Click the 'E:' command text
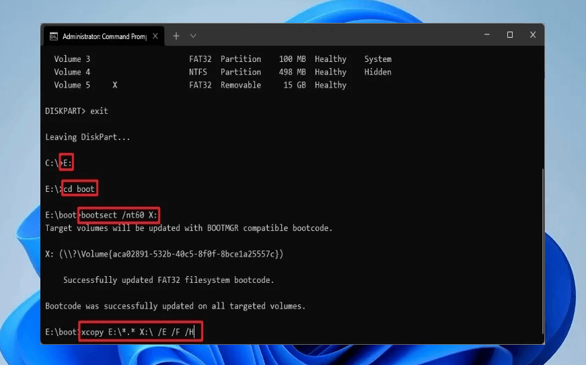 [67, 163]
